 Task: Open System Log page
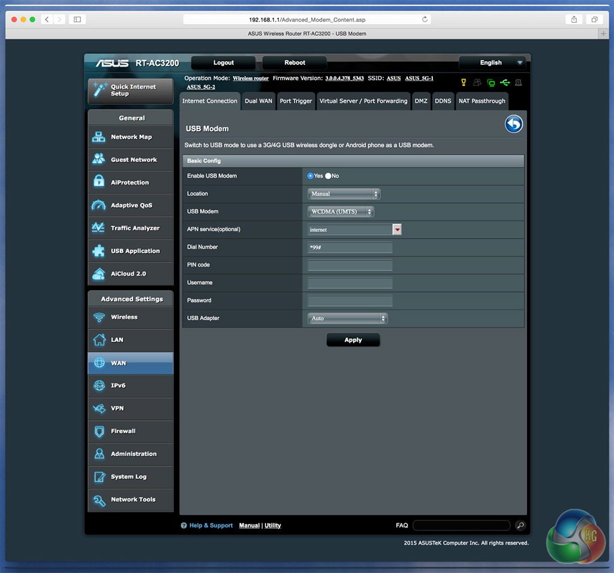tap(130, 477)
